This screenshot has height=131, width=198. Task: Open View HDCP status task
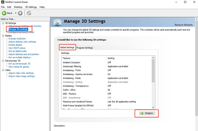click(17, 48)
